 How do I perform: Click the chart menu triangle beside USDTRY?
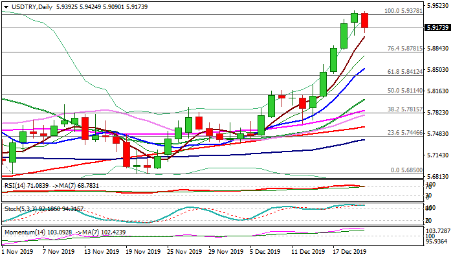[x=6, y=7]
